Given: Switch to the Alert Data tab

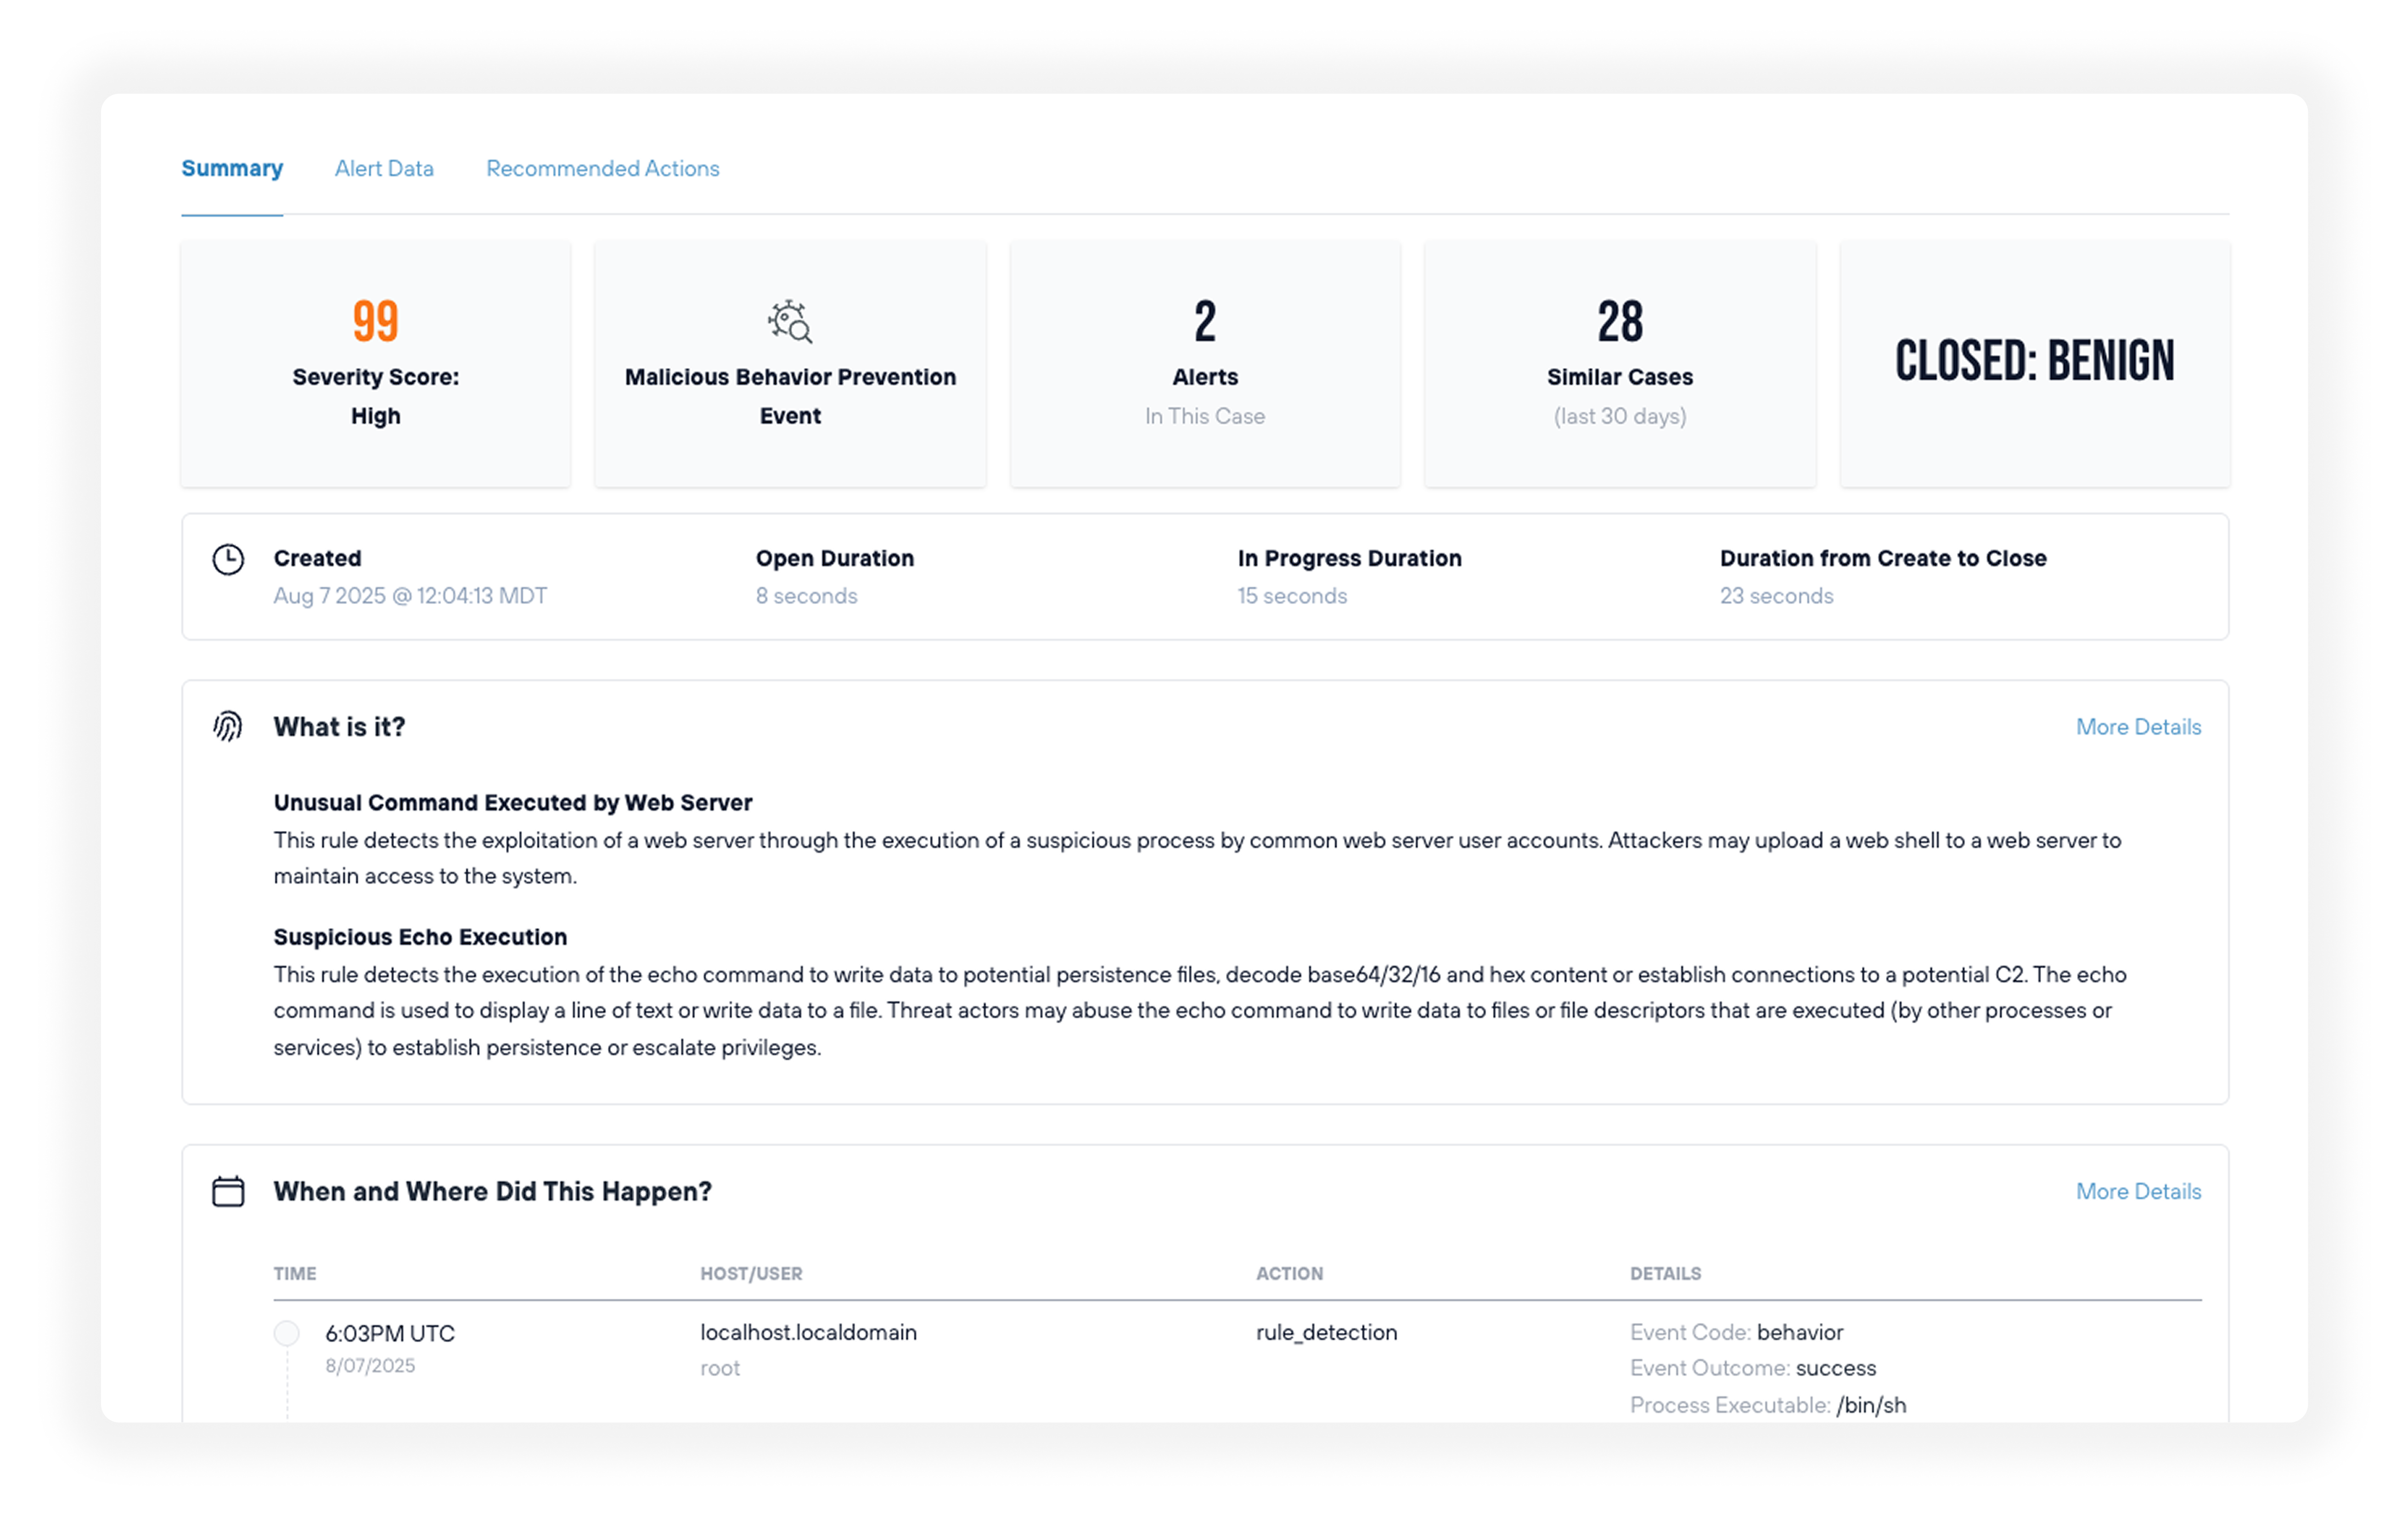Looking at the screenshot, I should (384, 168).
